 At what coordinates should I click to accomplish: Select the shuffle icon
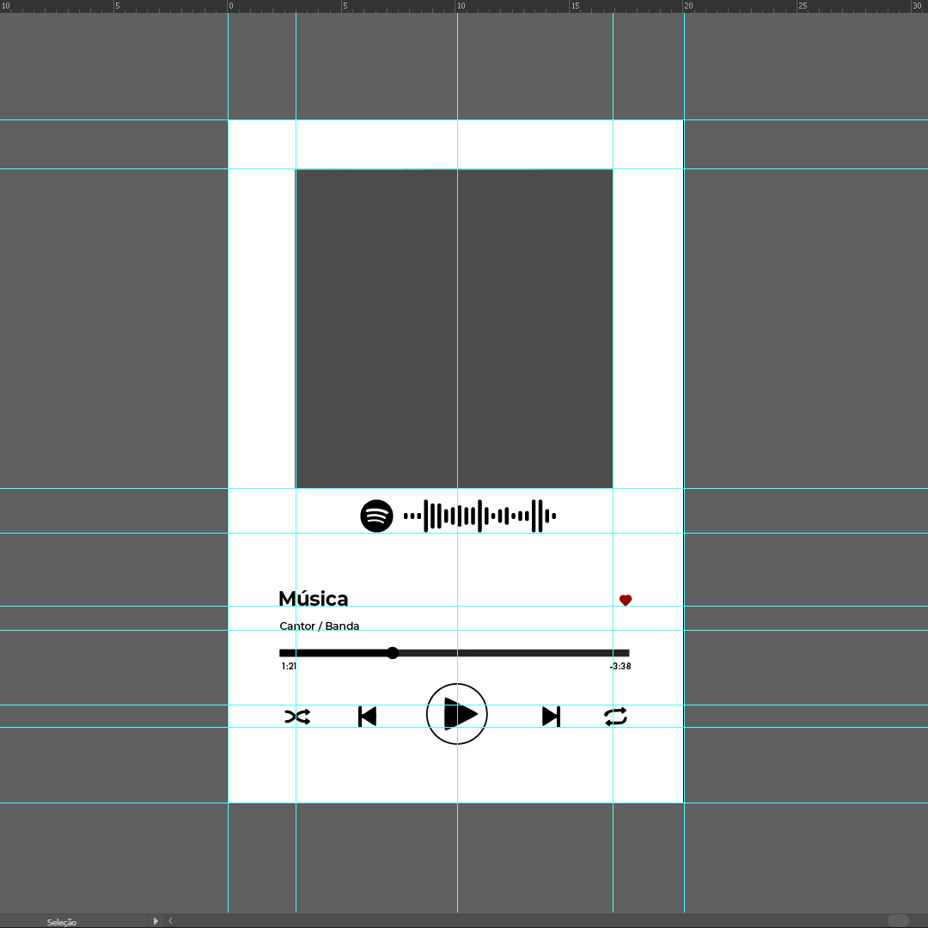pyautogui.click(x=297, y=717)
